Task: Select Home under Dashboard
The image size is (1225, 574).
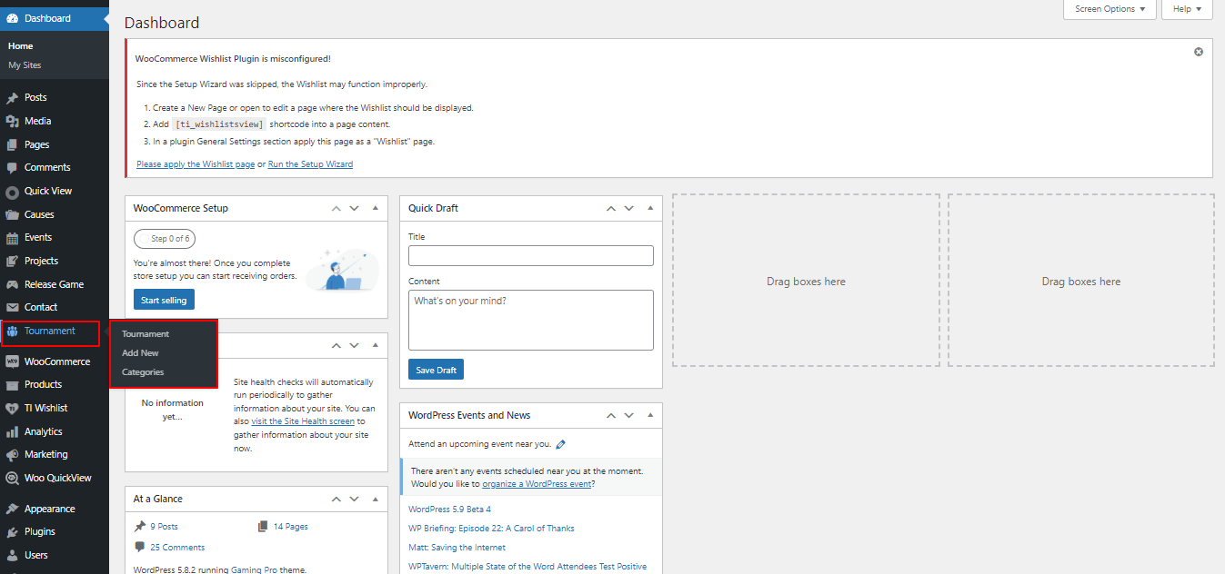Action: [x=20, y=46]
